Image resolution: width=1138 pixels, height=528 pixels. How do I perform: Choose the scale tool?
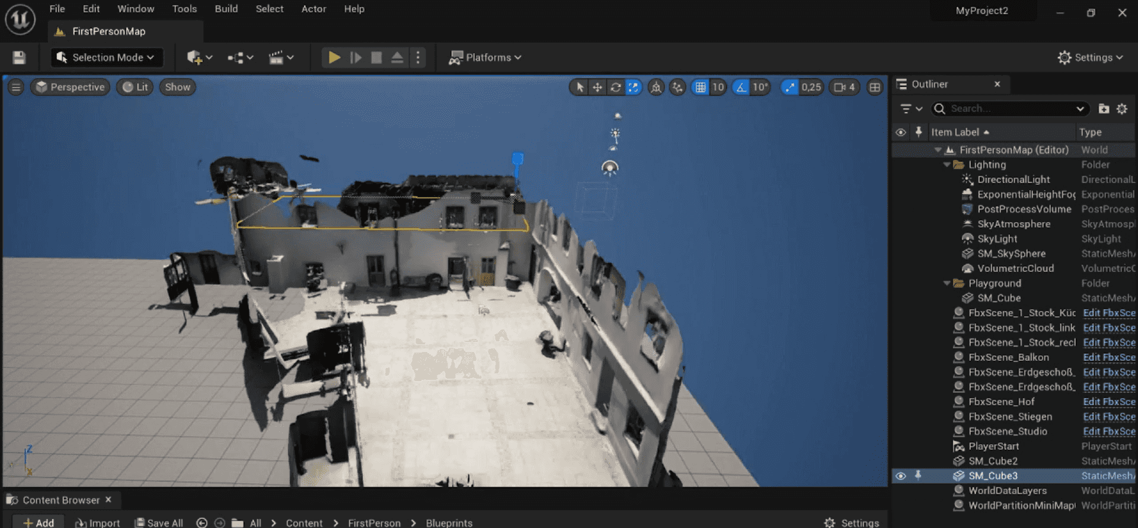click(x=634, y=87)
